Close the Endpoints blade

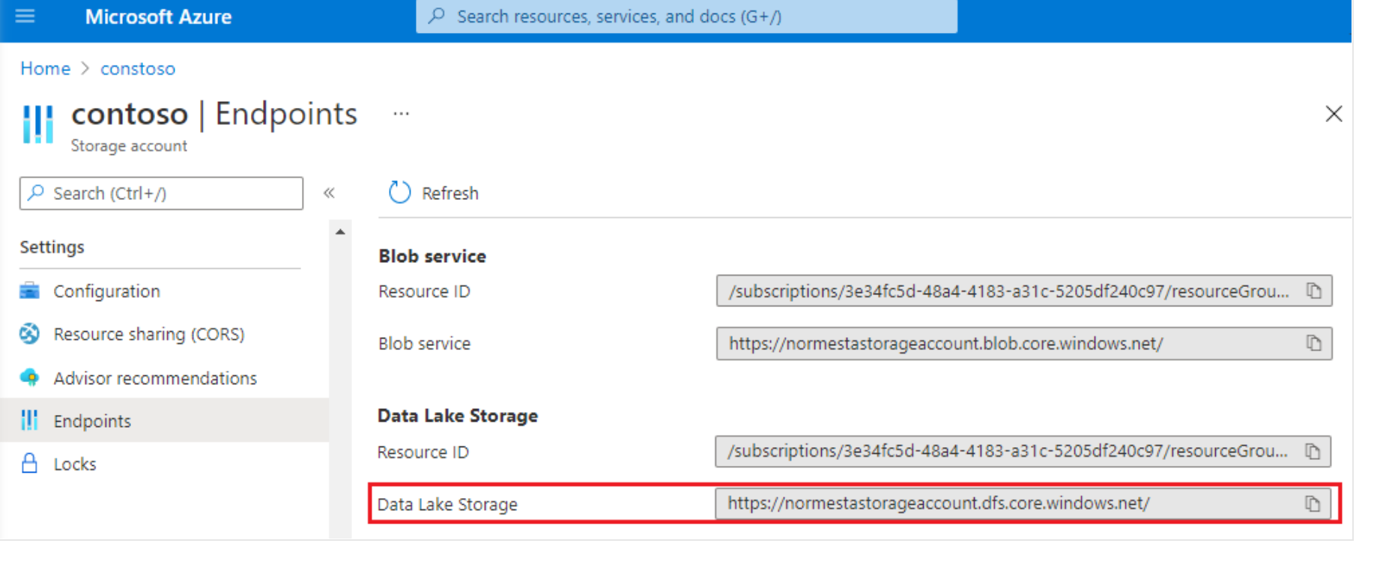pyautogui.click(x=1334, y=114)
